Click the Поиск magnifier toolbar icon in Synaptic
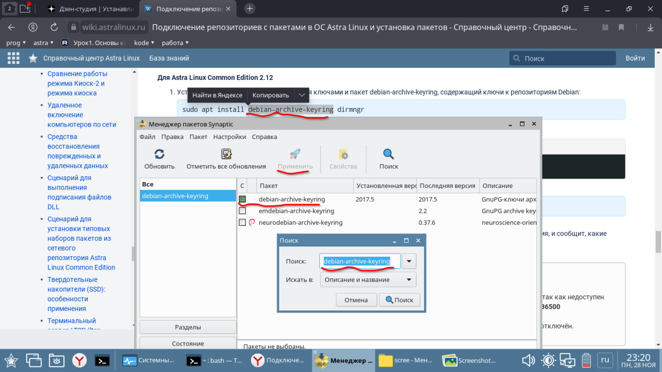This screenshot has width=662, height=372. click(388, 154)
